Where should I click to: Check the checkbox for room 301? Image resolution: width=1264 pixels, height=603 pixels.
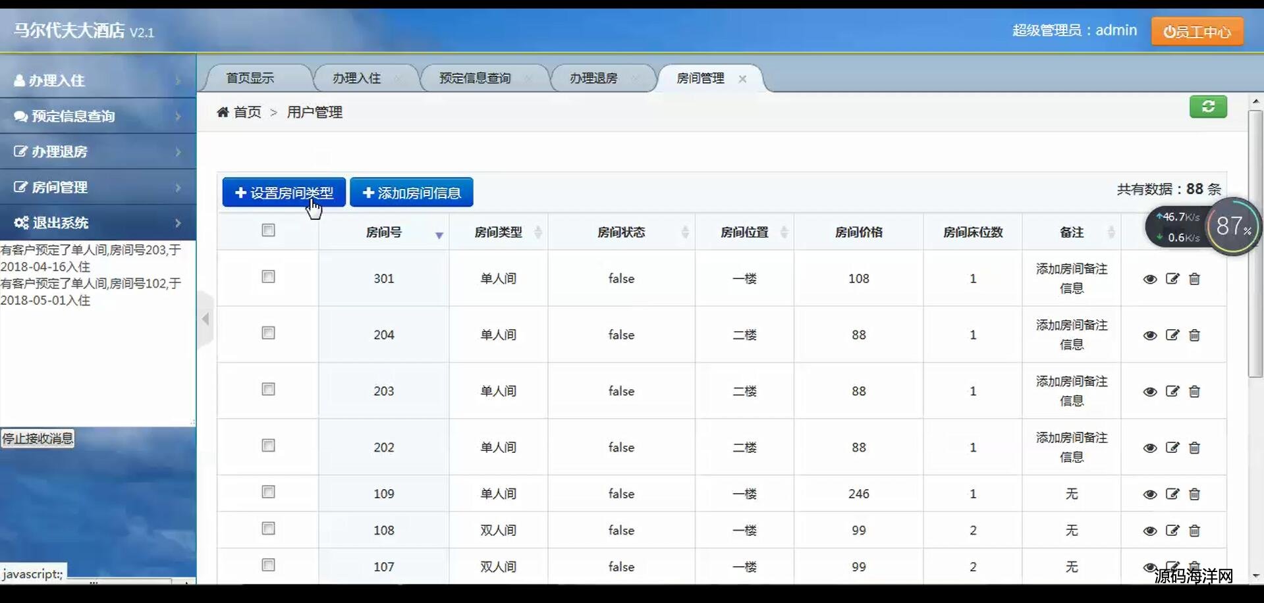coord(268,277)
